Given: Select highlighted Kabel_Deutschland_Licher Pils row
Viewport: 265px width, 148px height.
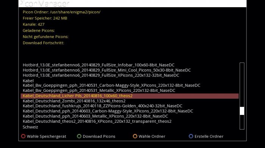Looking at the screenshot, I should coord(129,96).
